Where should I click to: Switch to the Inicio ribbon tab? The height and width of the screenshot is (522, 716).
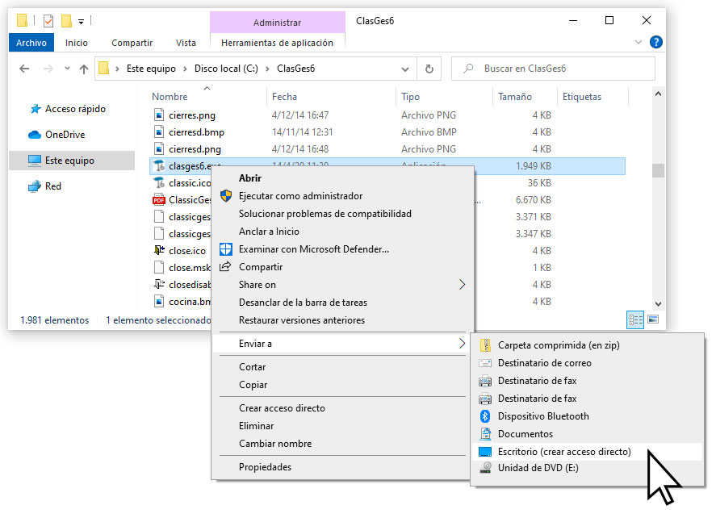click(x=76, y=43)
